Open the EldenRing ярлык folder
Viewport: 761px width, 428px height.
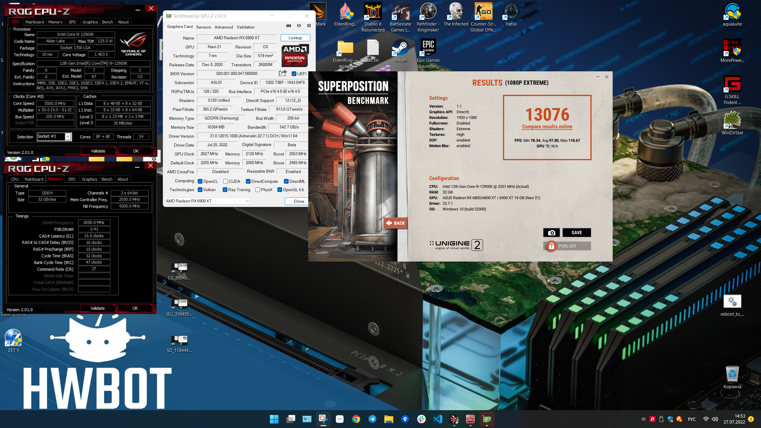click(345, 53)
